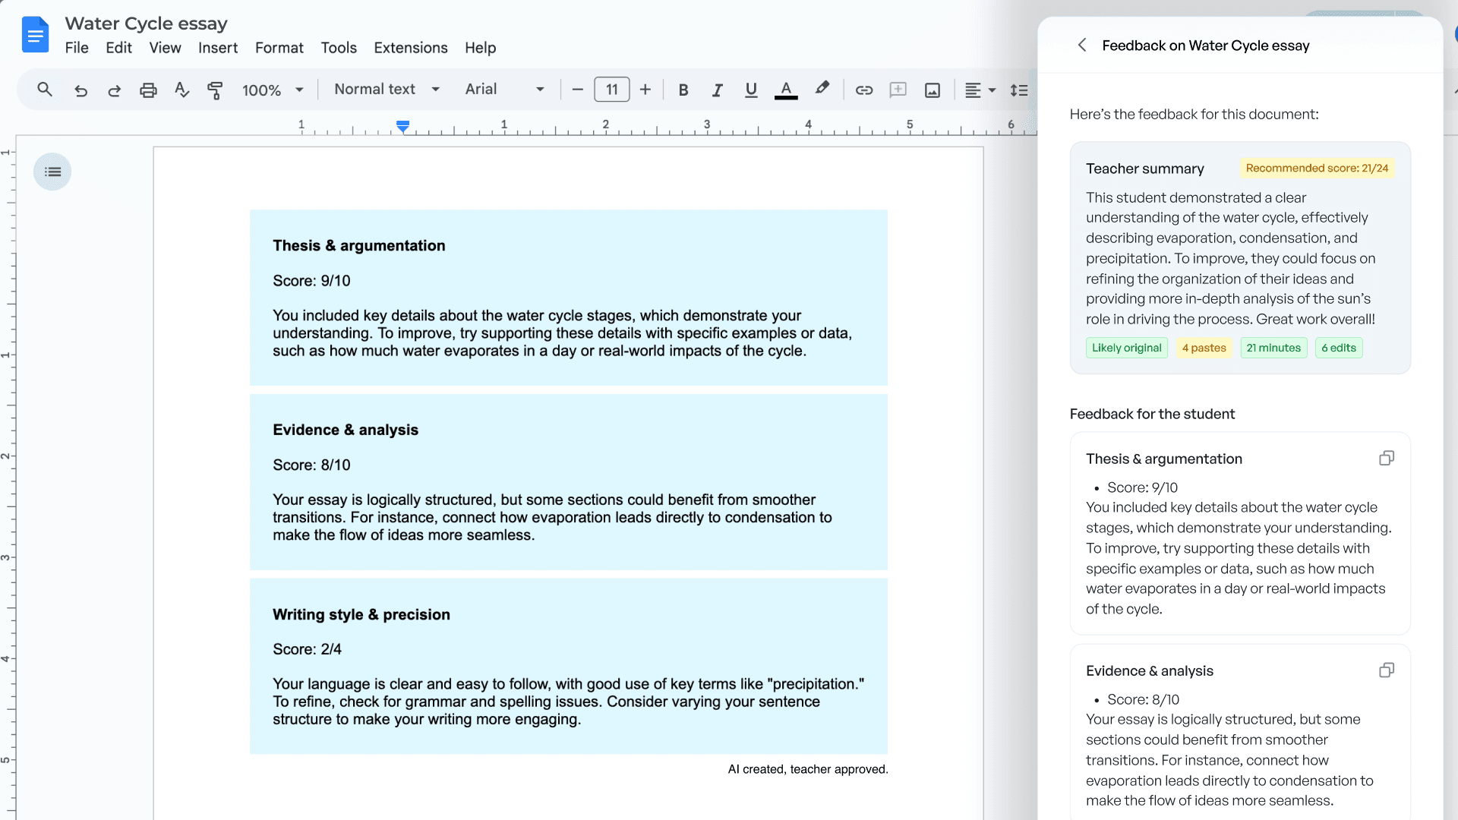Image resolution: width=1458 pixels, height=820 pixels.
Task: Click the undo arrow icon
Action: (80, 90)
